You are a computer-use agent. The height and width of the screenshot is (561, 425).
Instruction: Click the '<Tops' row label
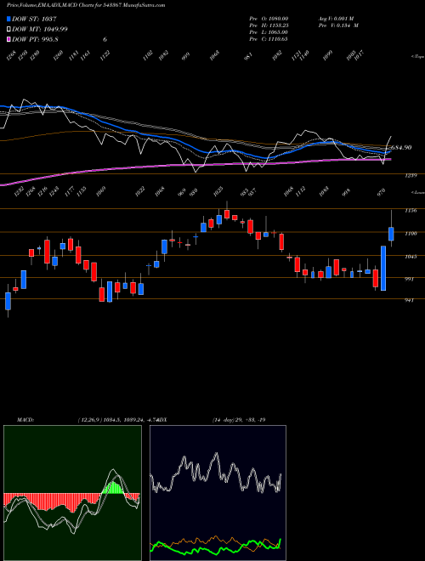(418, 57)
